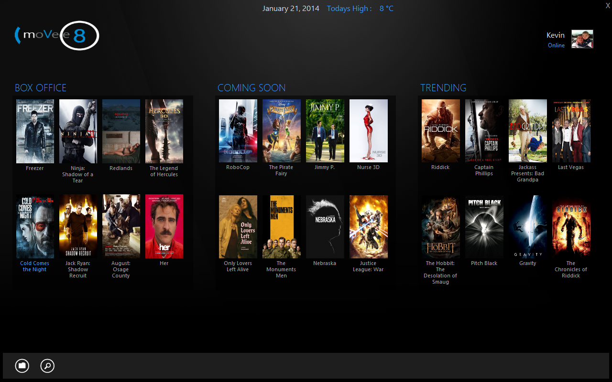Click the Nebraska title text
The image size is (612, 382).
325,263
